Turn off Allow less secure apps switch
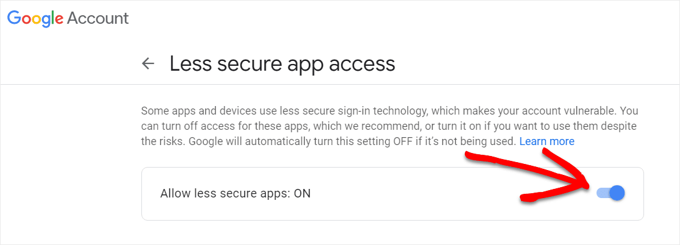 (611, 193)
